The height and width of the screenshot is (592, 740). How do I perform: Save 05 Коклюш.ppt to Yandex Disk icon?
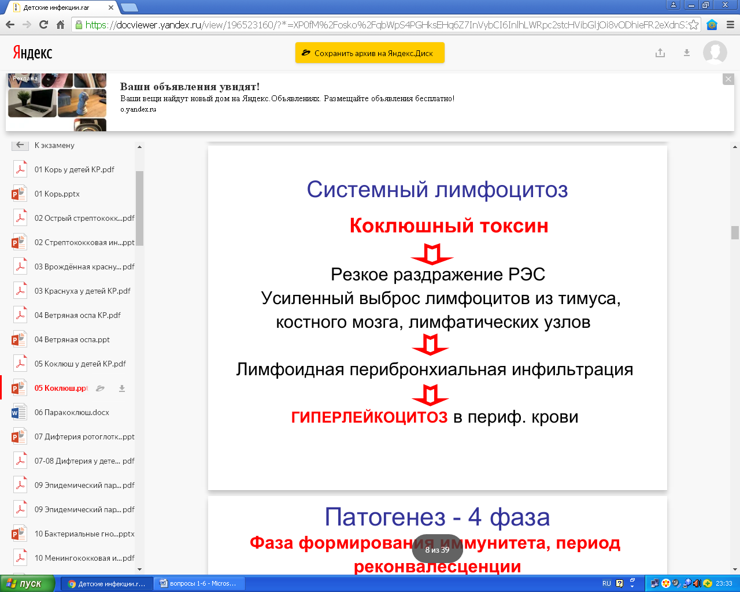(x=100, y=388)
